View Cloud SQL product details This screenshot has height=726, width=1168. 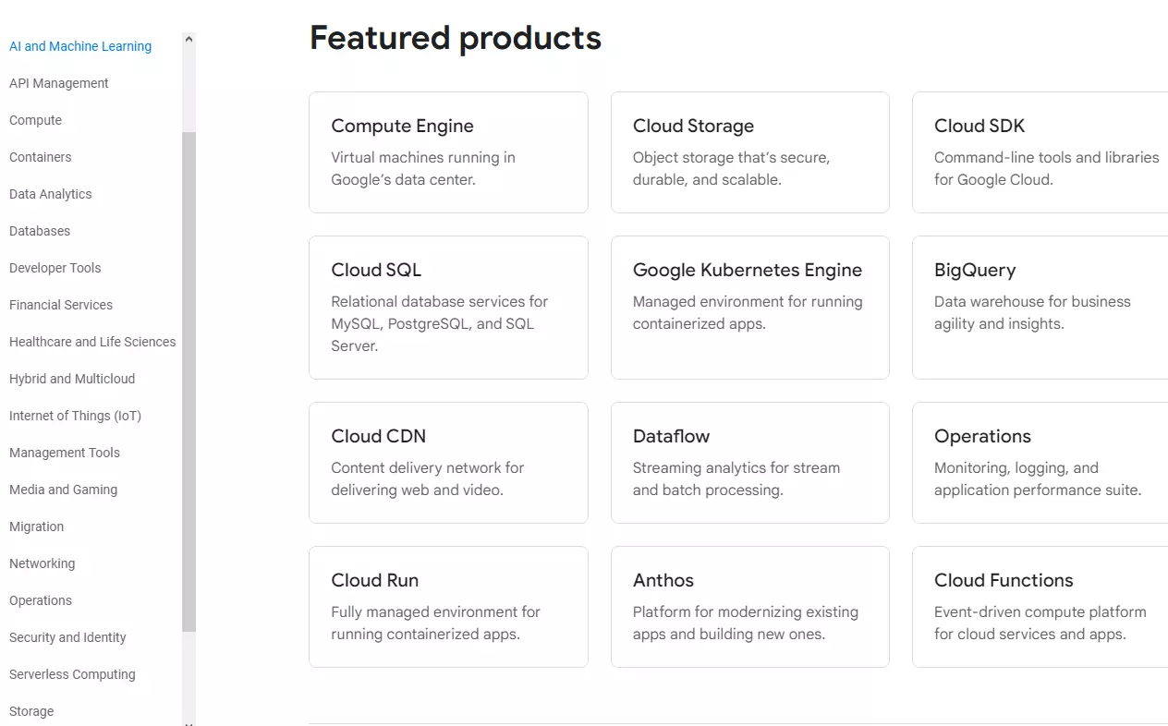point(448,307)
